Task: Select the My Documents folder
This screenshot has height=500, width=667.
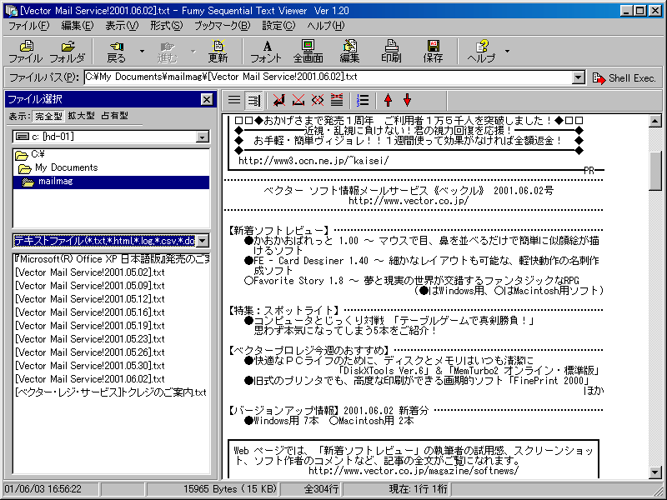Action: [66, 167]
